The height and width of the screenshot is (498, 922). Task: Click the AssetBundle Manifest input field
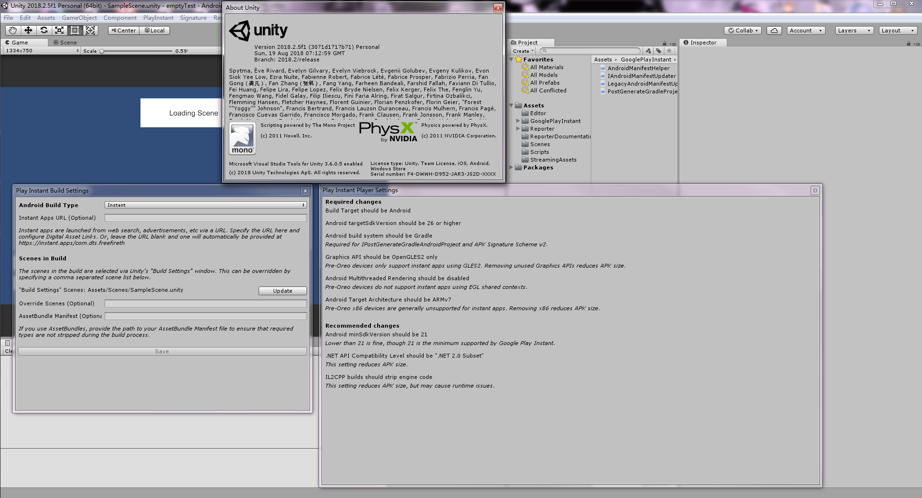tap(205, 316)
